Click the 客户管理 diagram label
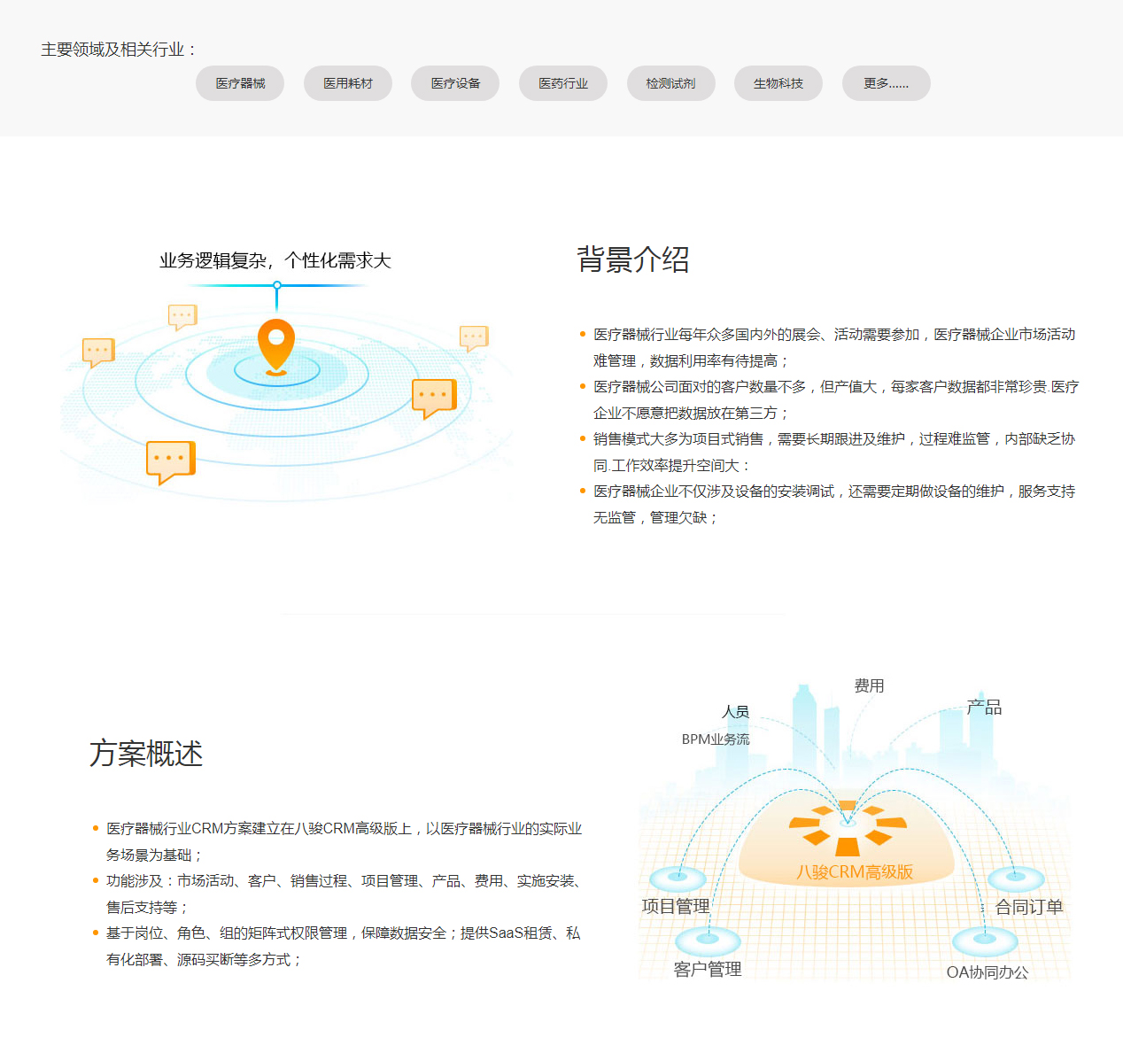1123x1045 pixels. pos(708,969)
